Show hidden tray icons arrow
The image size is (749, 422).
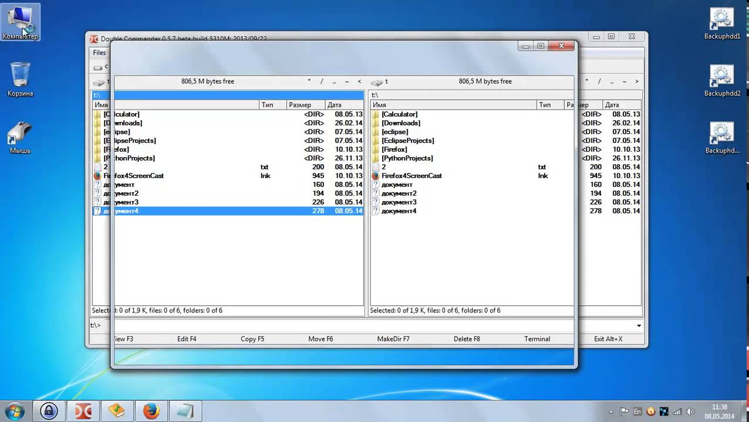click(612, 411)
